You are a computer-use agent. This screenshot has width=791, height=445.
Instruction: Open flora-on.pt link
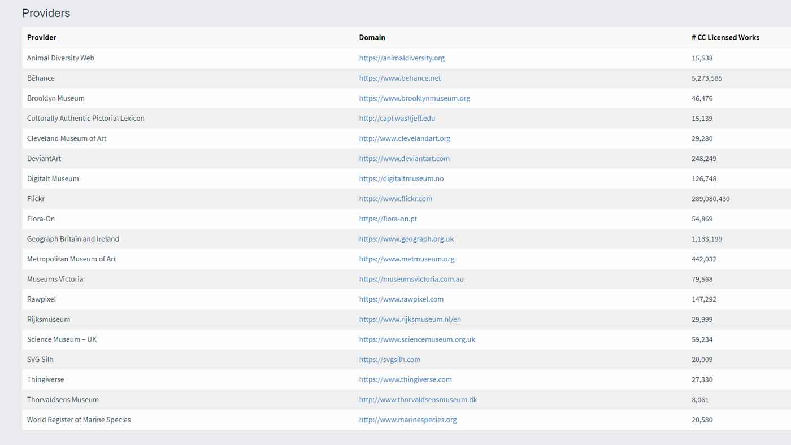[388, 219]
